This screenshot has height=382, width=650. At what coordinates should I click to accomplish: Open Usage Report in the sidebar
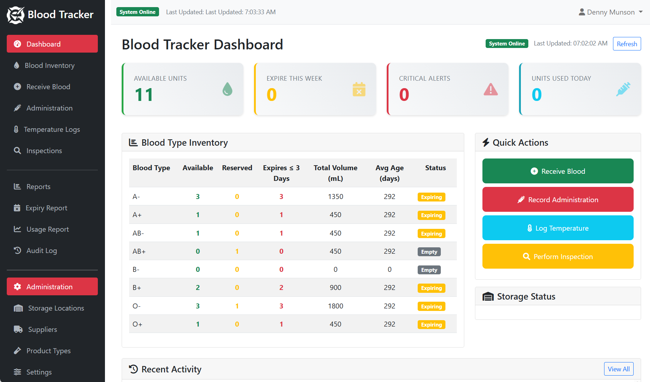(52, 229)
